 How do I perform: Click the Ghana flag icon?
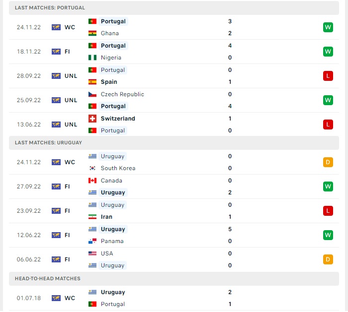pos(92,33)
